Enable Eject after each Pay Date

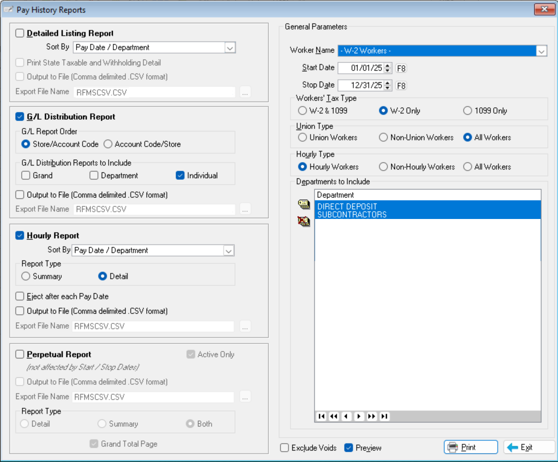coord(20,296)
